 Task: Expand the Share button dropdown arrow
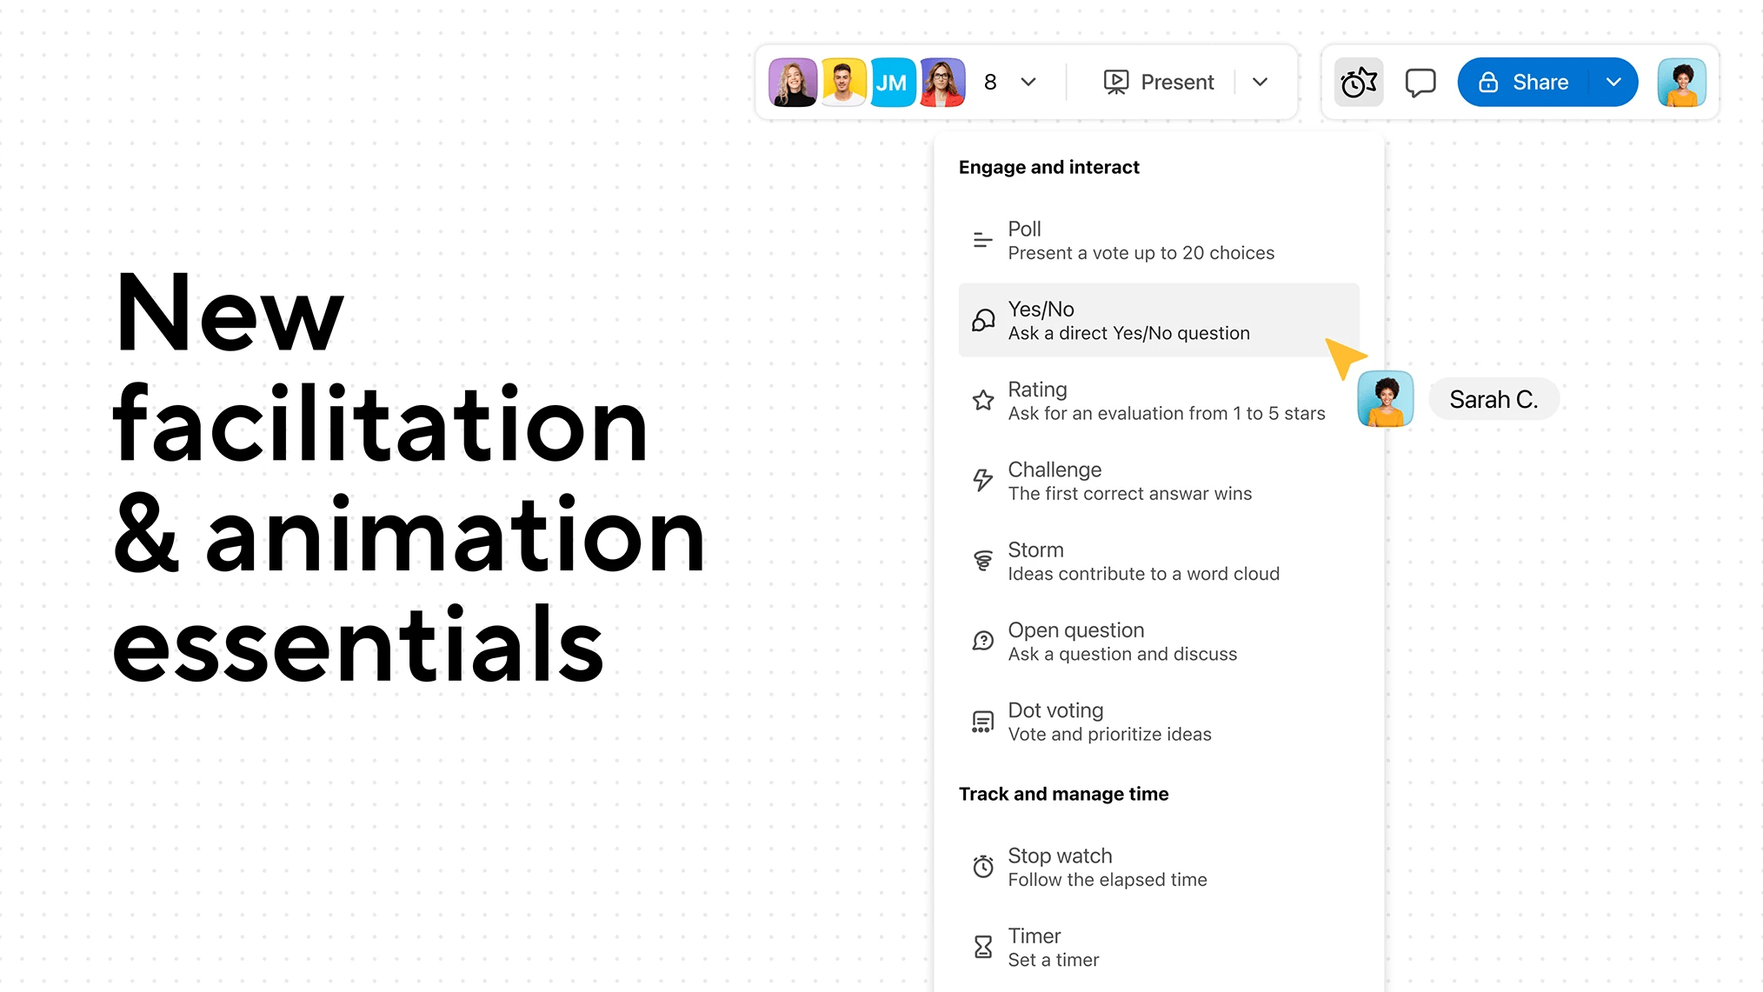tap(1614, 82)
